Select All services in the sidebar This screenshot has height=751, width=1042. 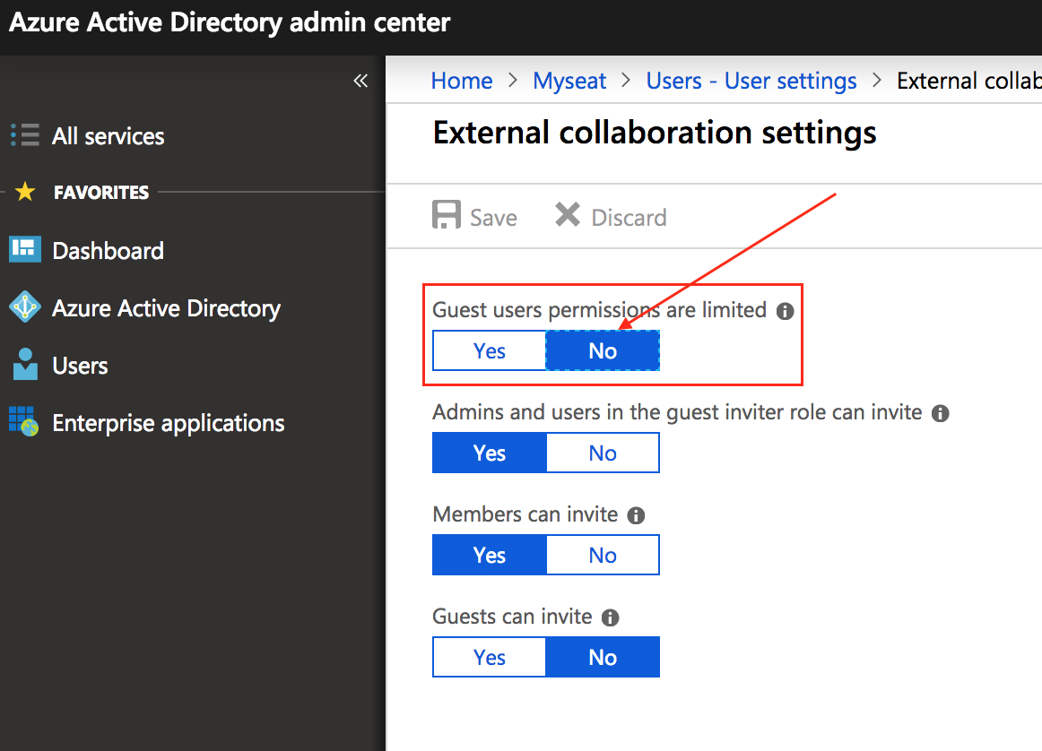(x=109, y=136)
